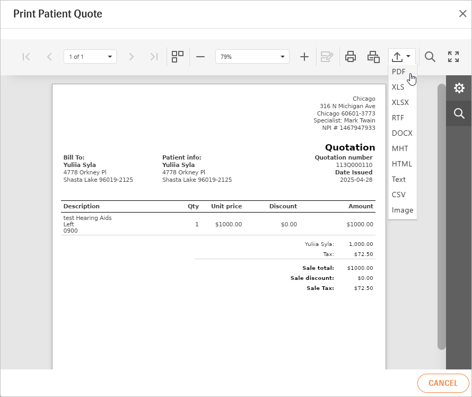Open search panel in right sidebar
The width and height of the screenshot is (472, 397).
(x=459, y=113)
